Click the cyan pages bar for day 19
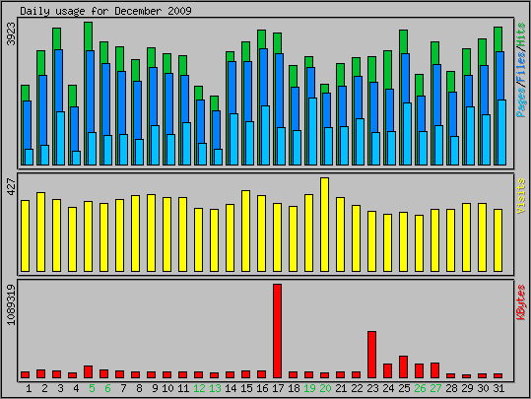 click(312, 131)
